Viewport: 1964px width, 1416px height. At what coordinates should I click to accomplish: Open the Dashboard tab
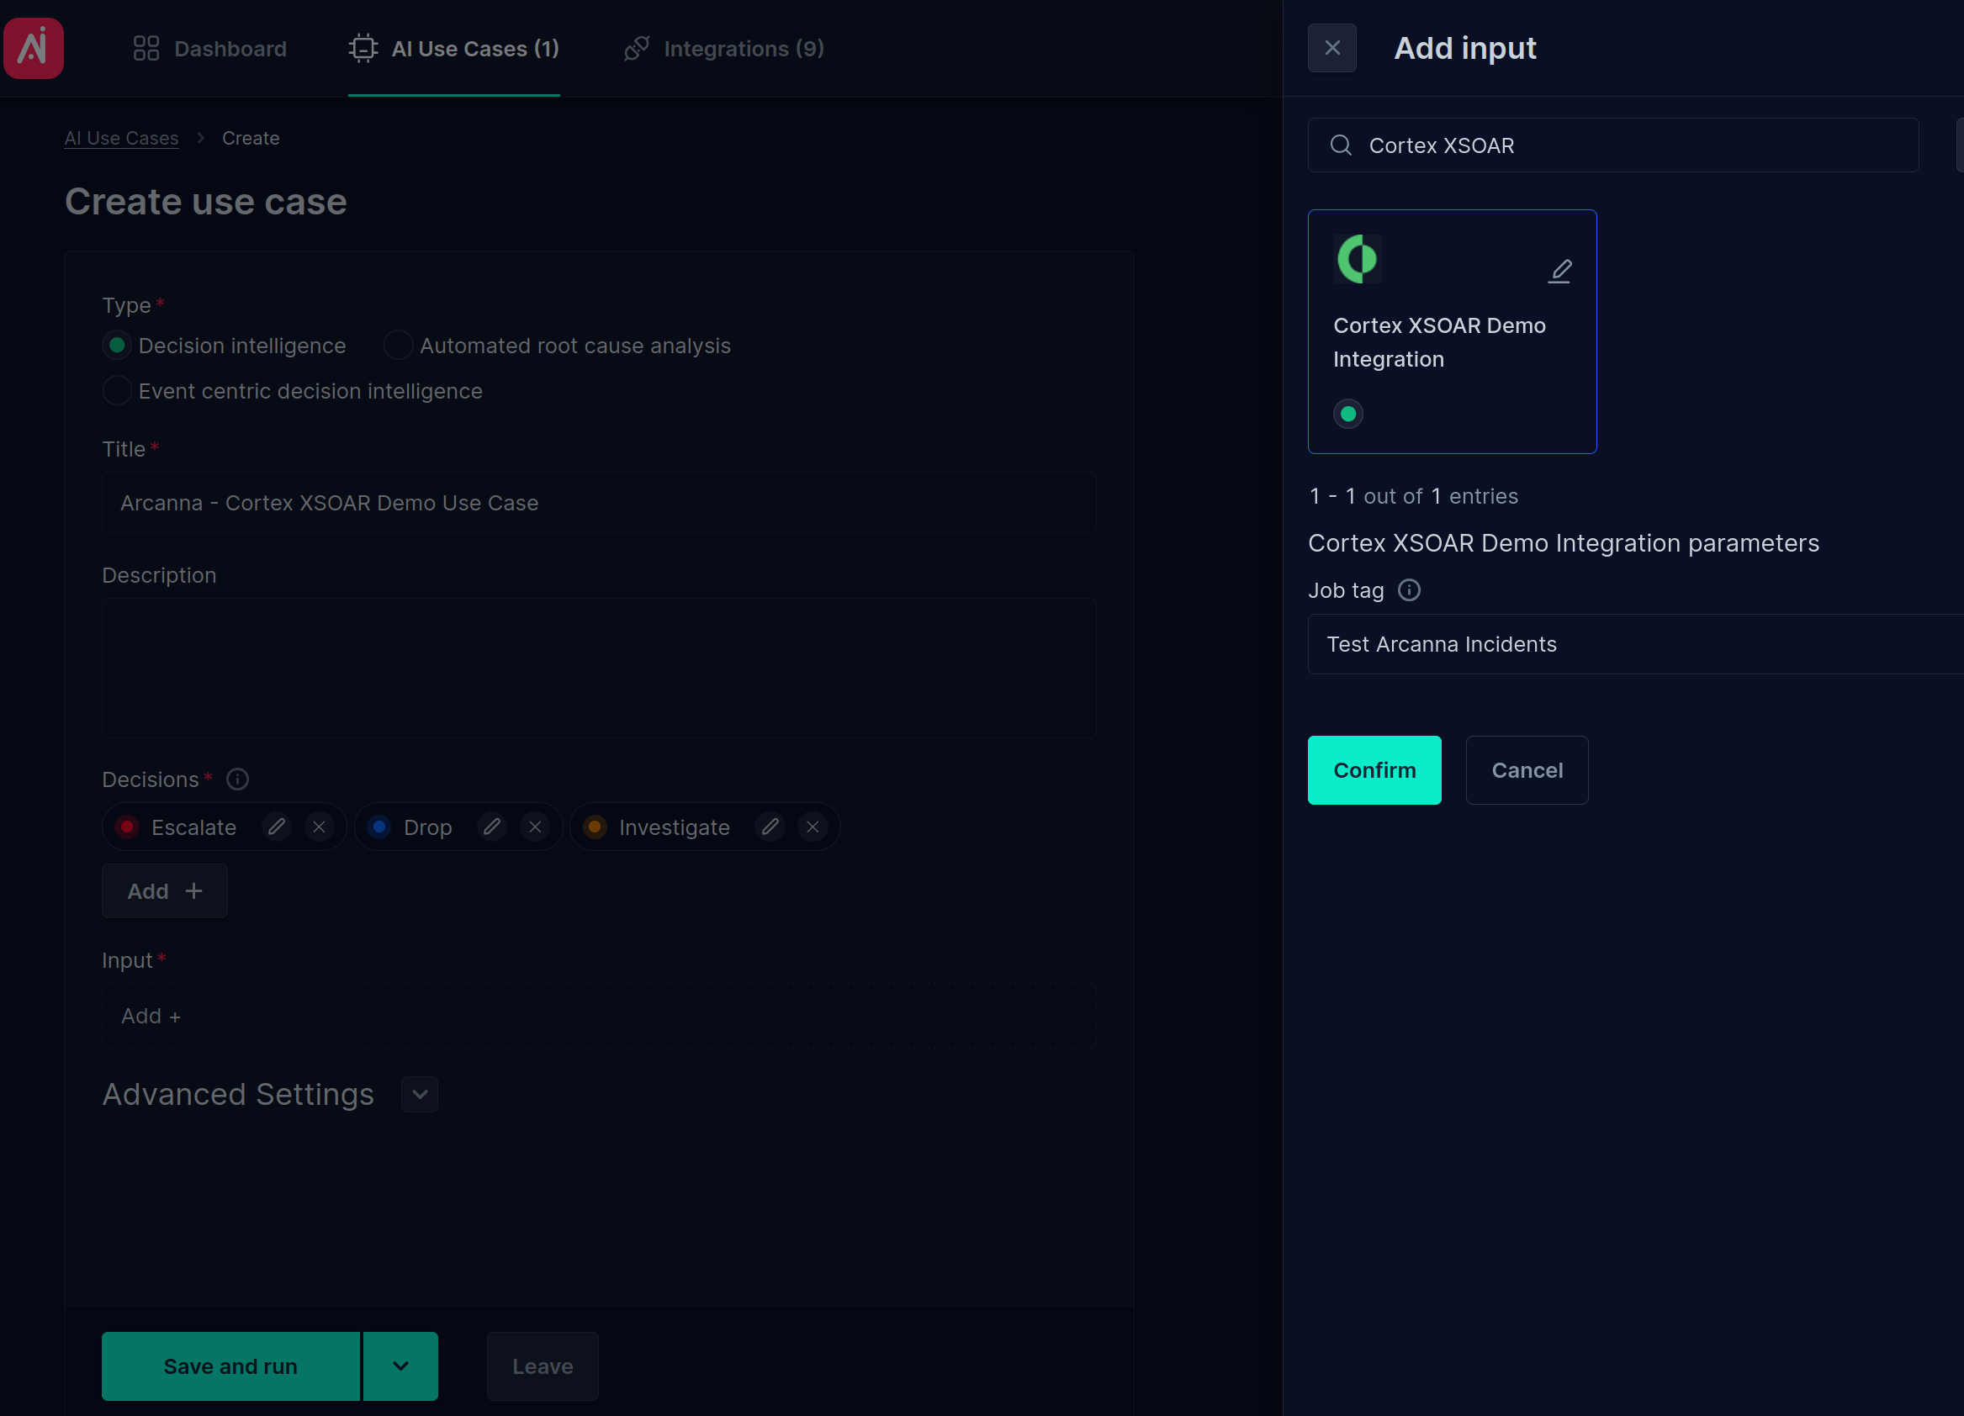click(x=210, y=49)
